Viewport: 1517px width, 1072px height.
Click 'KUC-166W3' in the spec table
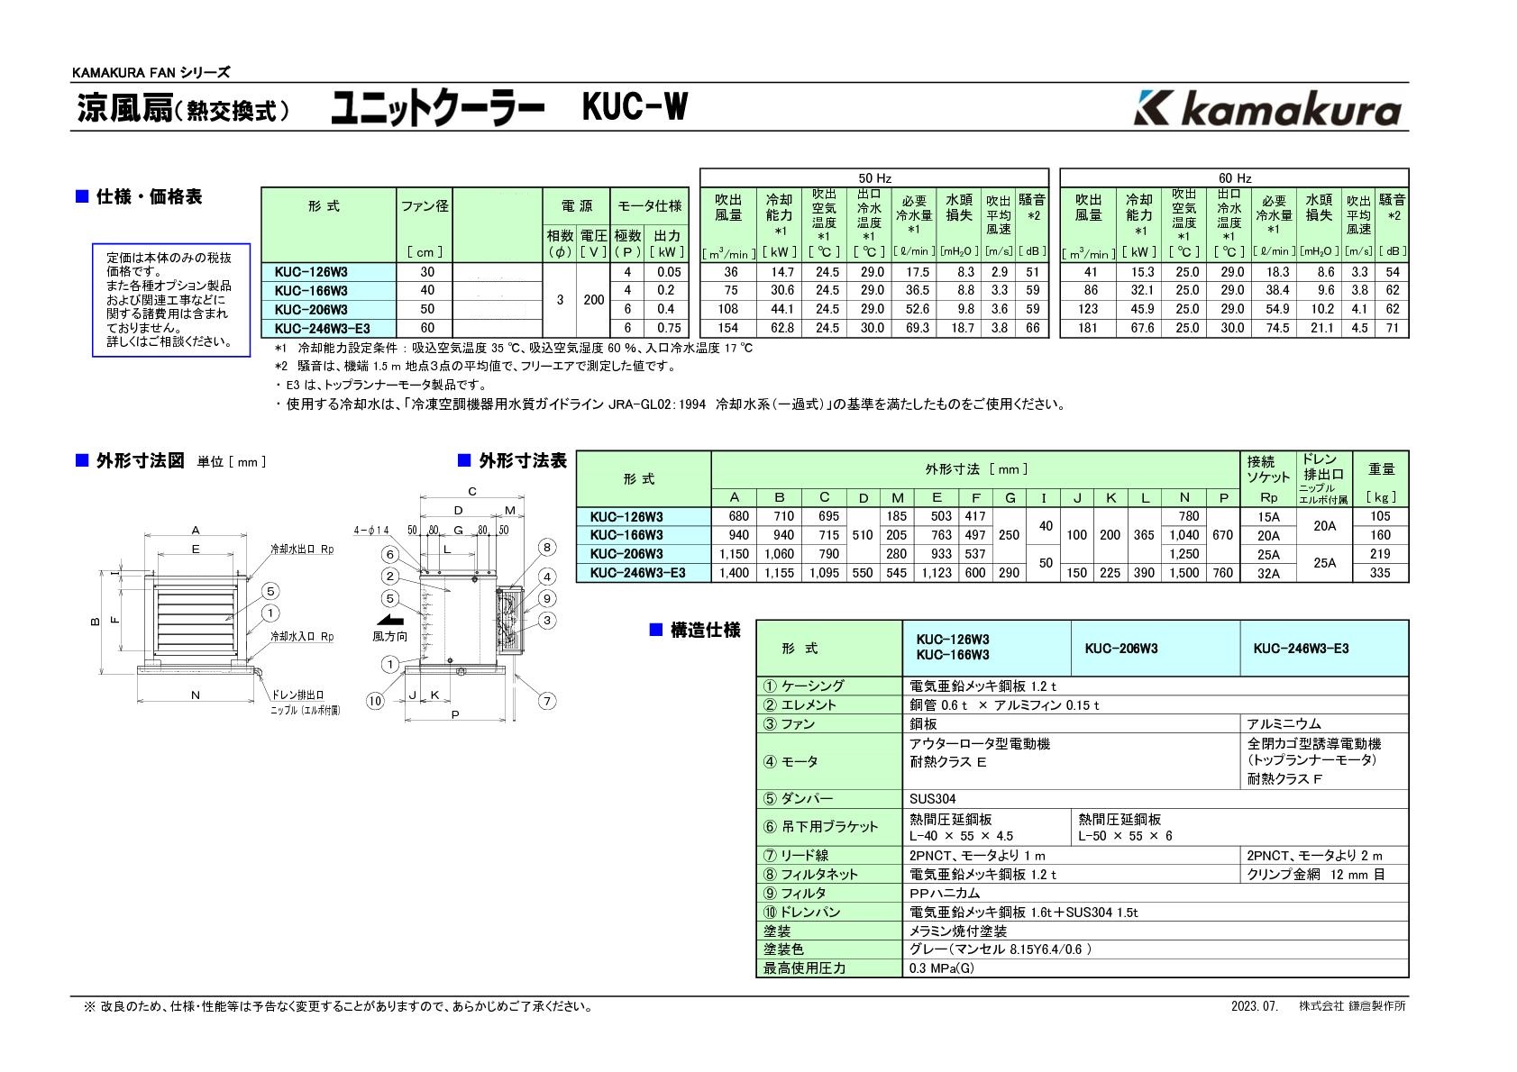[x=311, y=291]
